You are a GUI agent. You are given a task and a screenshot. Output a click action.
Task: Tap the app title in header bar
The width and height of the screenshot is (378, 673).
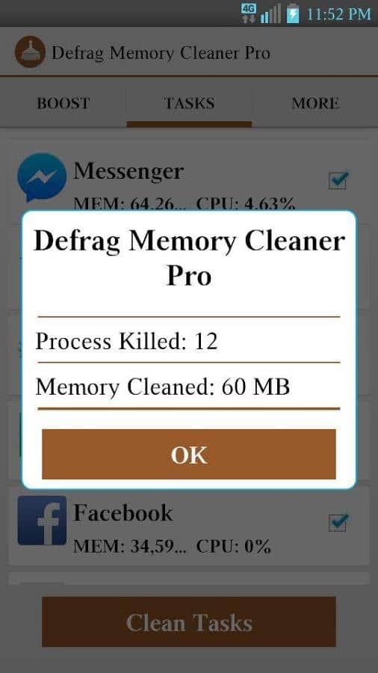tap(161, 53)
